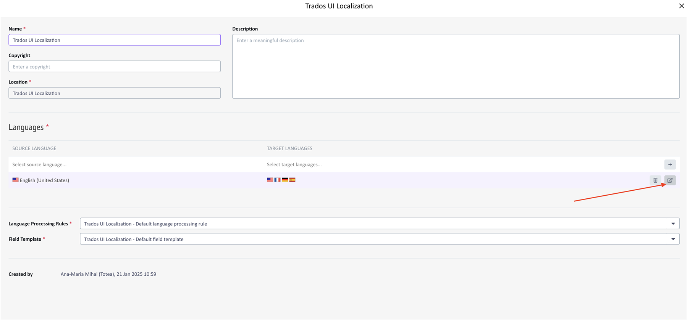Close the Trados UI Localization dialog

pyautogui.click(x=681, y=6)
